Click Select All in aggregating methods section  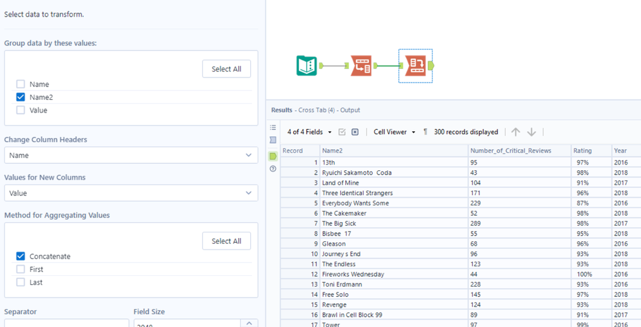click(226, 241)
